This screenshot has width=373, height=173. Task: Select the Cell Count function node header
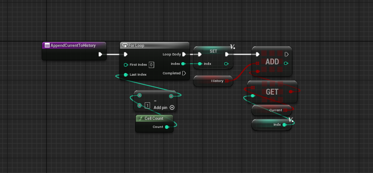154,118
